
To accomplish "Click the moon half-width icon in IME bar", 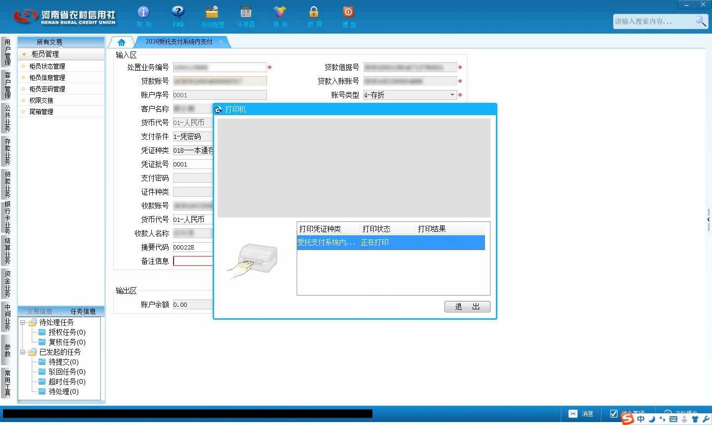I will (x=652, y=419).
